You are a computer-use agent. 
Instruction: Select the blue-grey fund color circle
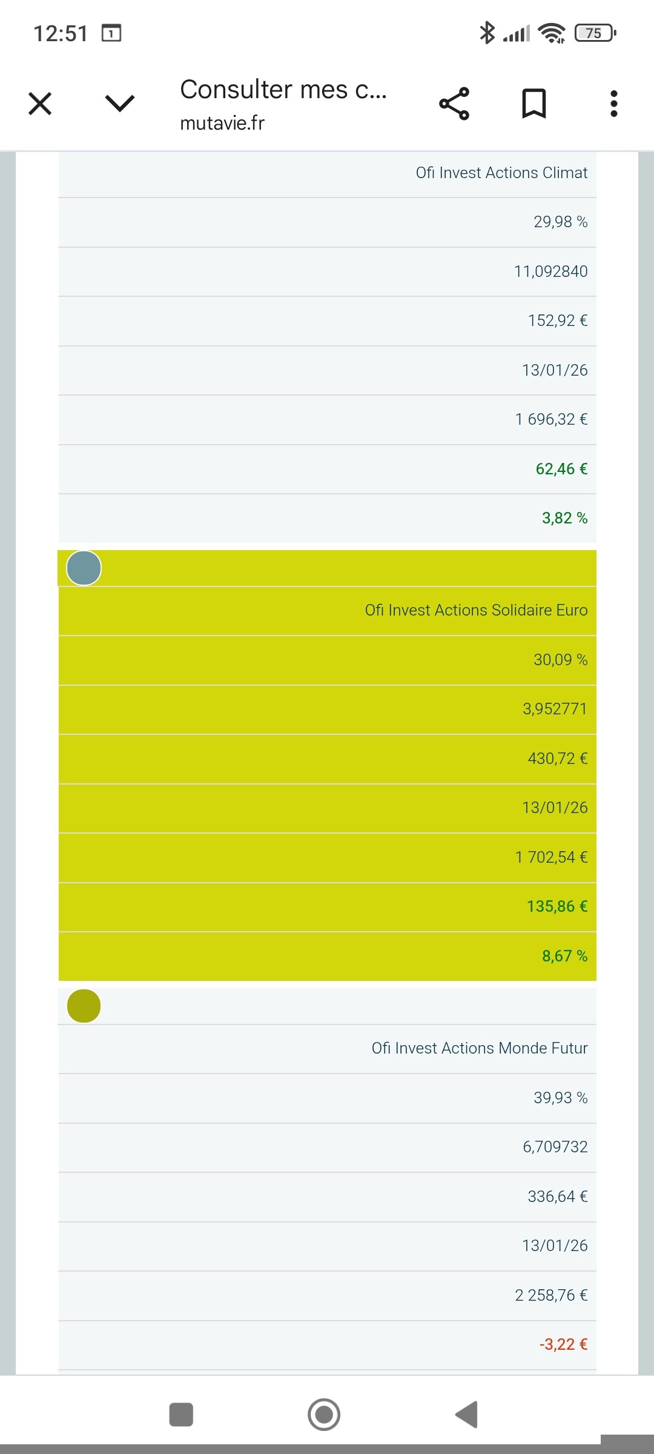84,568
